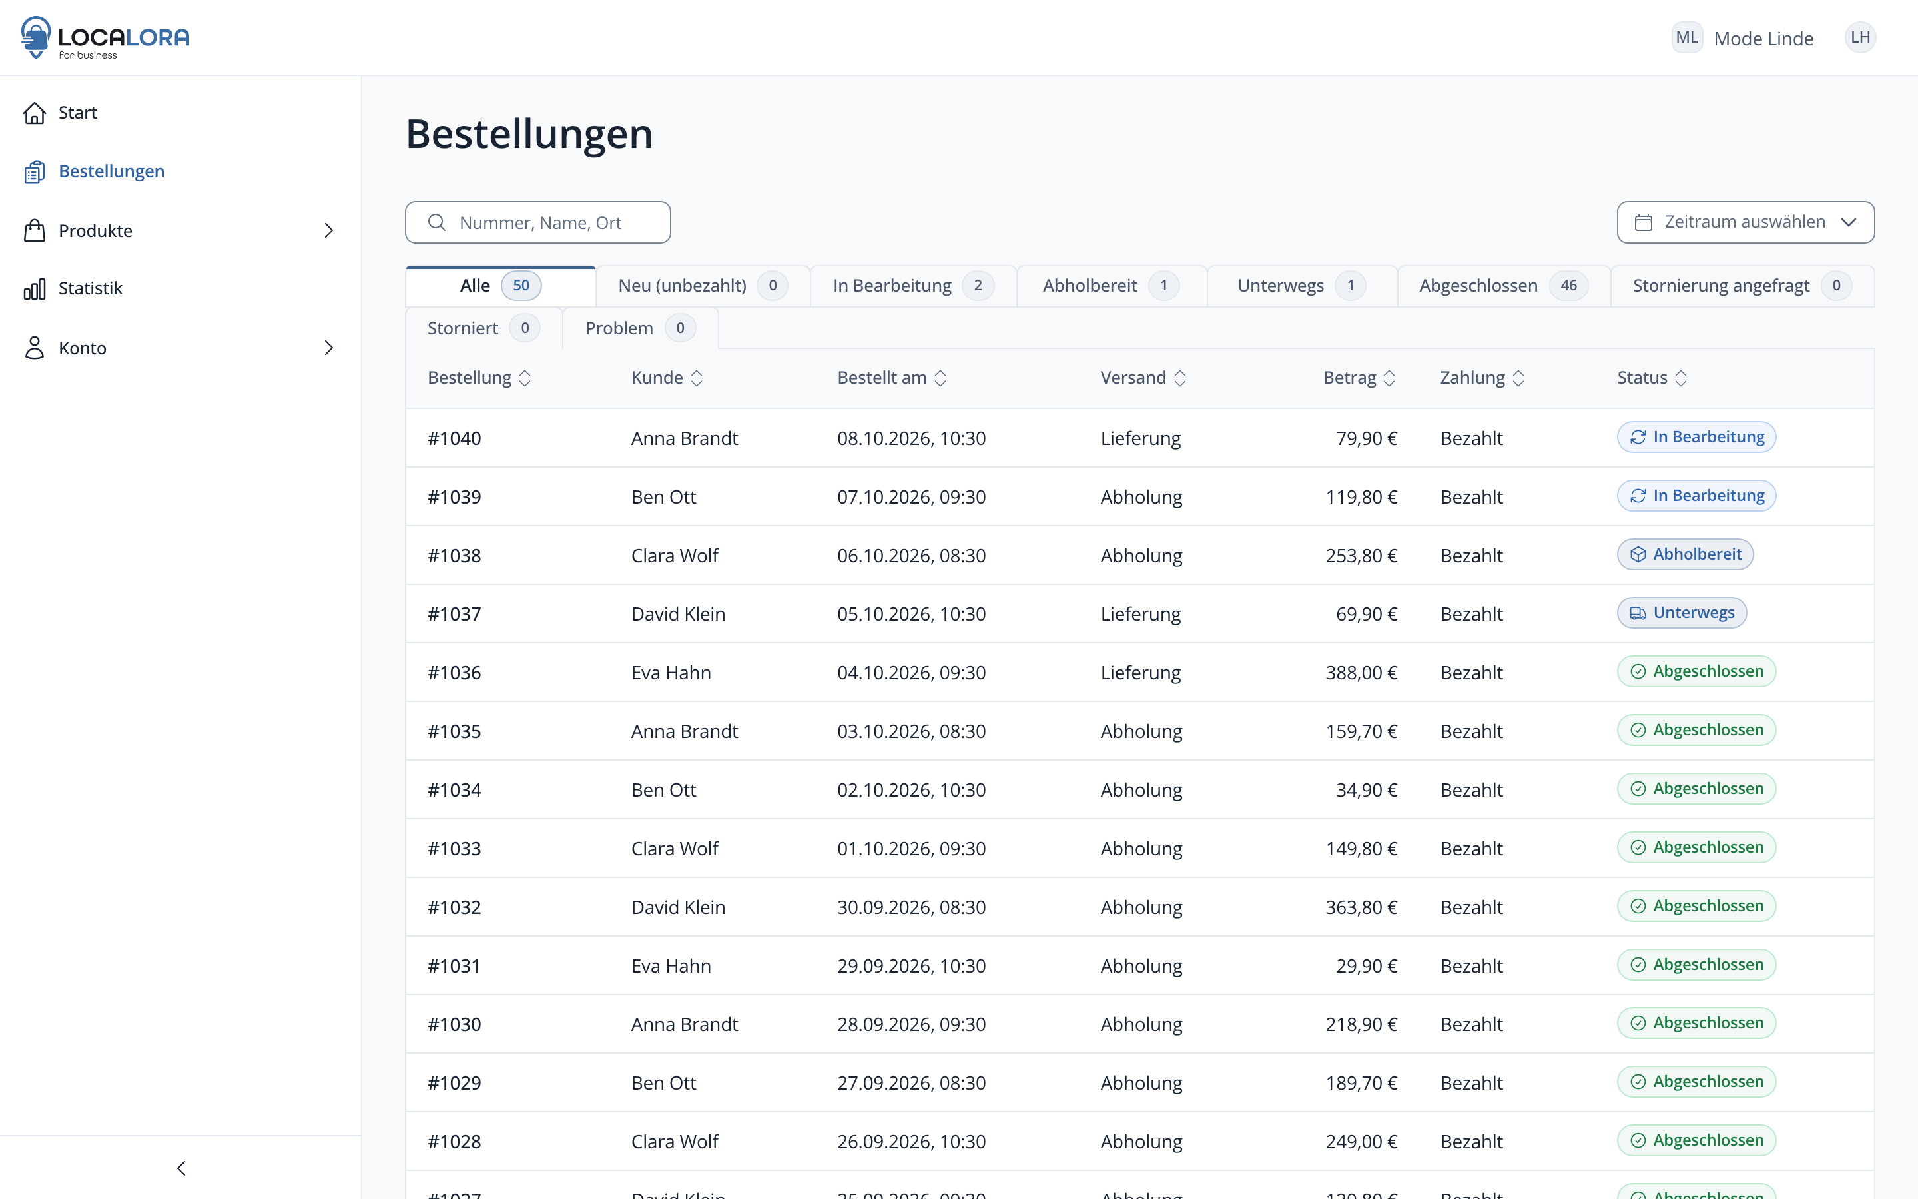Switch to the Storniert tab
This screenshot has width=1918, height=1199.
483,328
